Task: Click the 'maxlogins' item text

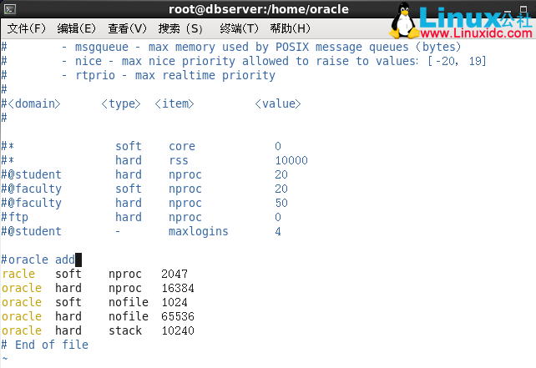Action: tap(198, 231)
